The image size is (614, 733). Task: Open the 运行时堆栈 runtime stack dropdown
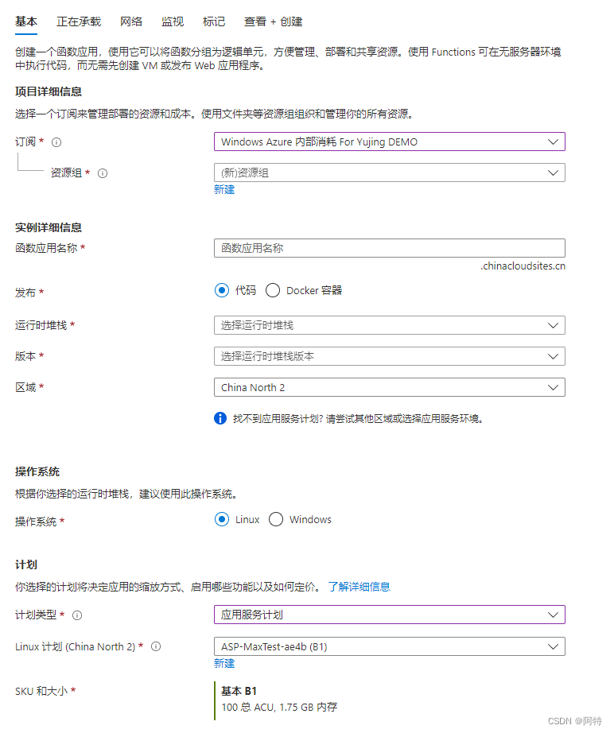(390, 325)
